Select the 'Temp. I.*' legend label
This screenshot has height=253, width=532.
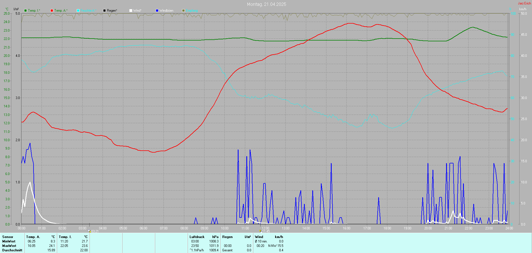34,11
